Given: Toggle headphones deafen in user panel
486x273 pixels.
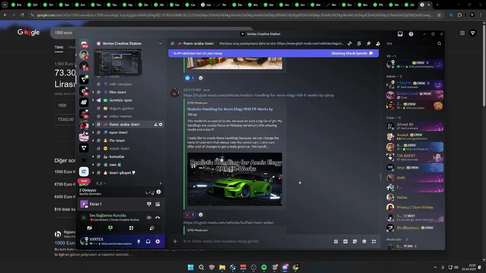Looking at the screenshot, I should tap(148, 242).
